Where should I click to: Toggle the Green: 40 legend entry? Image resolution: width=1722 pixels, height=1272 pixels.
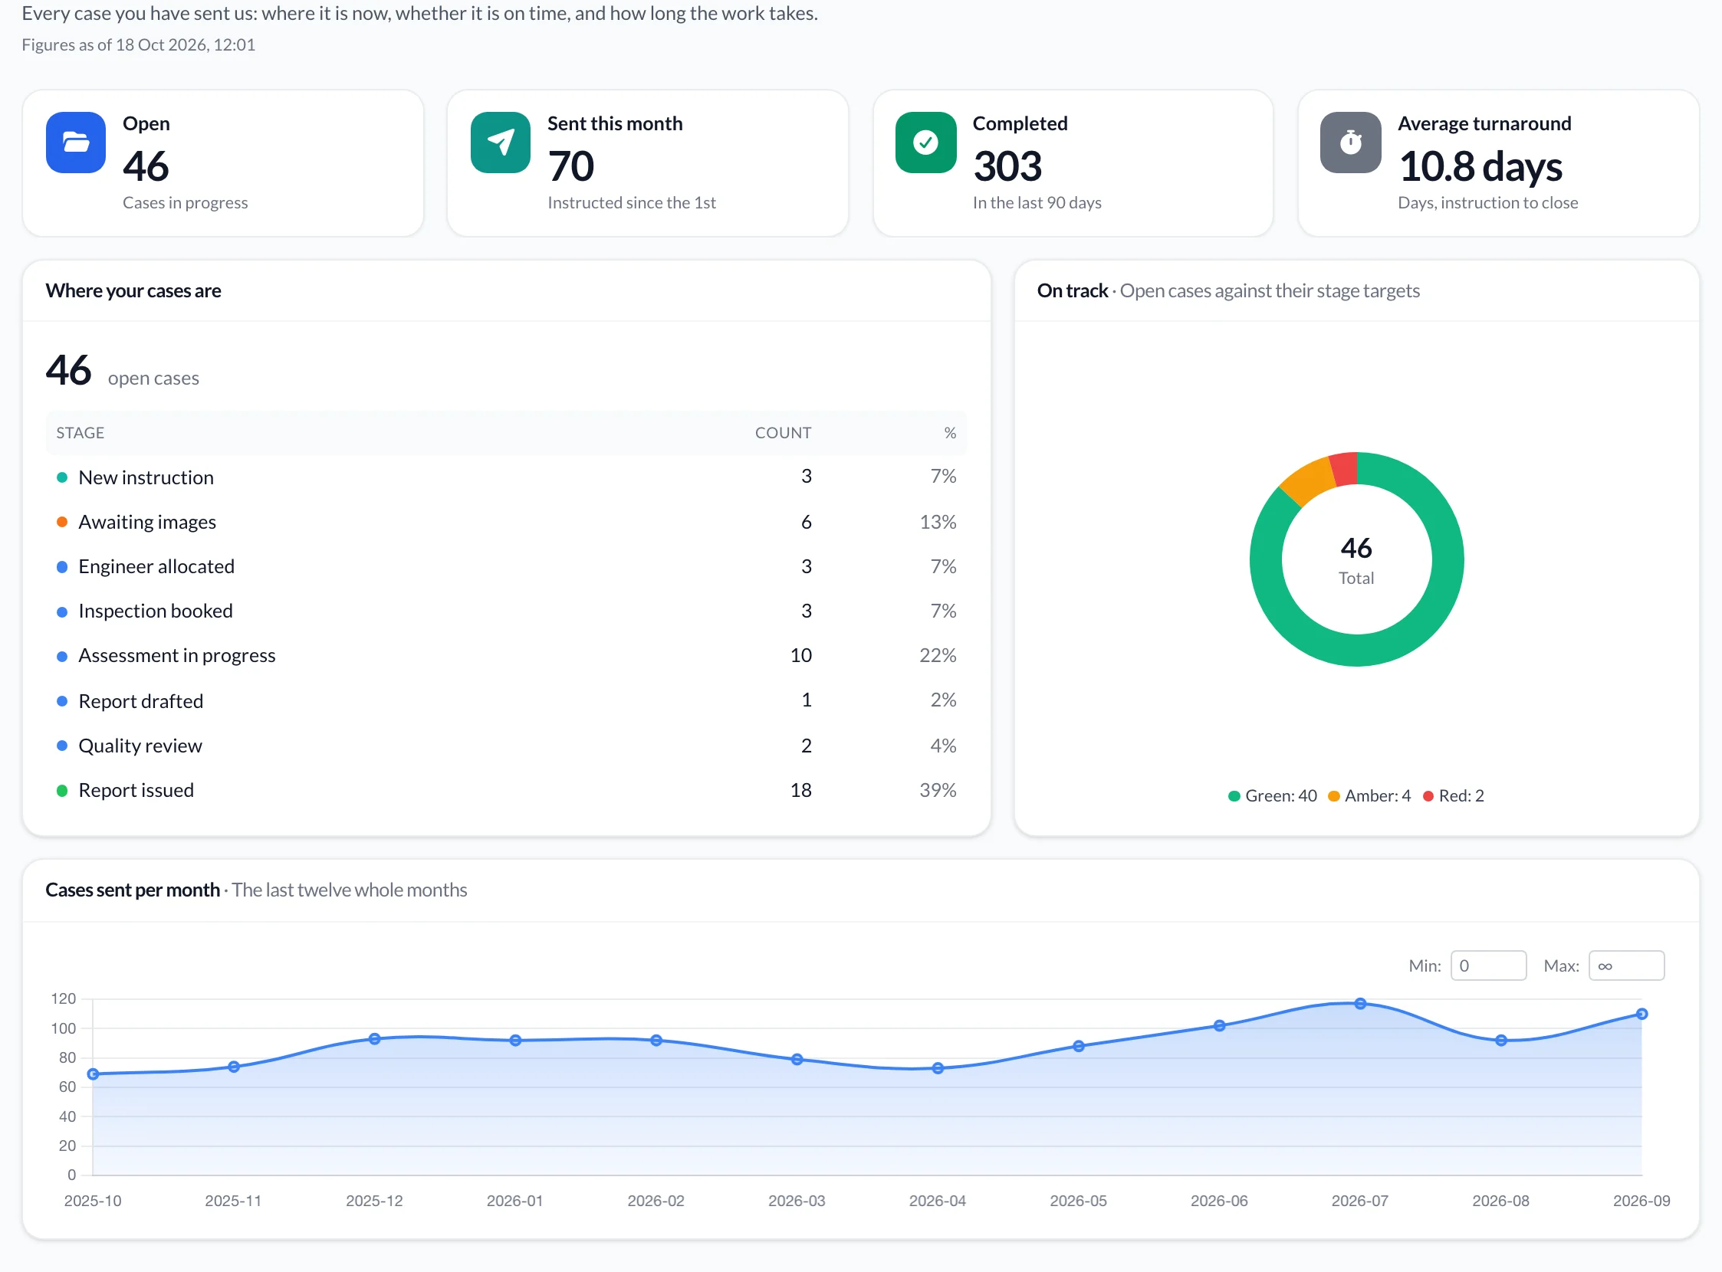(1272, 795)
